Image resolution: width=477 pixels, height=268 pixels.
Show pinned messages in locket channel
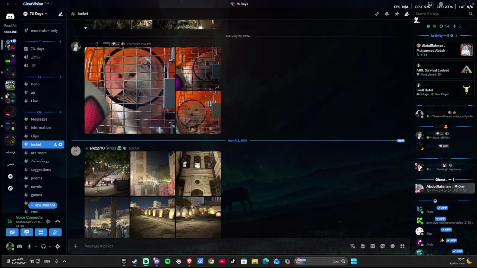tap(397, 14)
